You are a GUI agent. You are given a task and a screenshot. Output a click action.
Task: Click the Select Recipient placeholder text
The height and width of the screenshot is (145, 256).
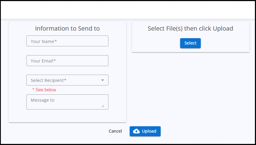point(48,80)
